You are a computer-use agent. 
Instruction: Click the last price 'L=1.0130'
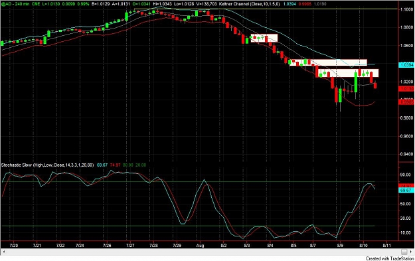(x=50, y=4)
